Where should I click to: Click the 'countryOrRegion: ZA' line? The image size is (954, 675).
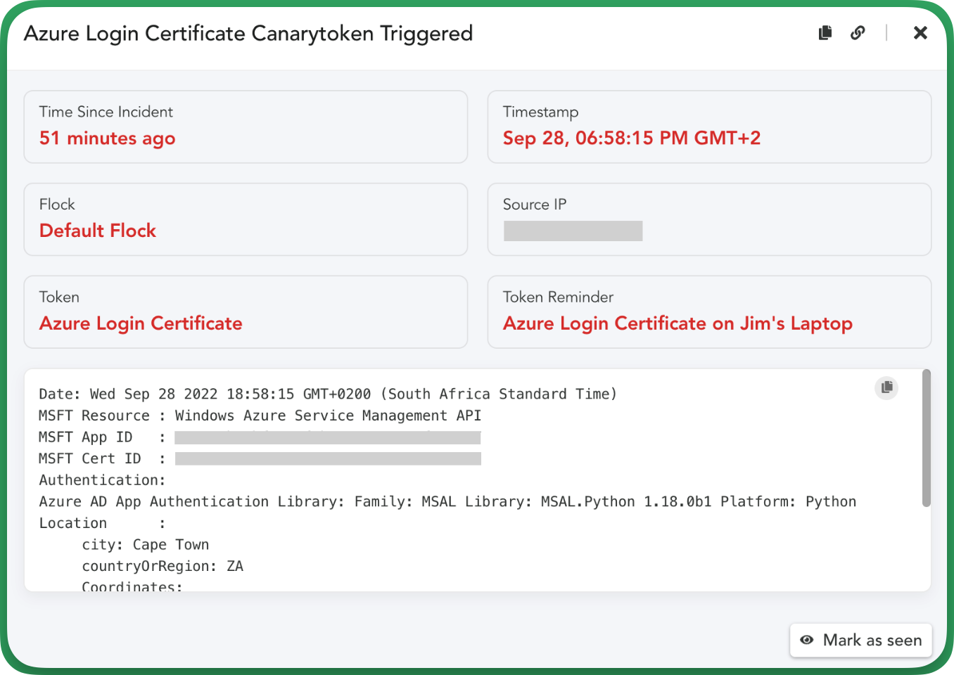coord(163,566)
